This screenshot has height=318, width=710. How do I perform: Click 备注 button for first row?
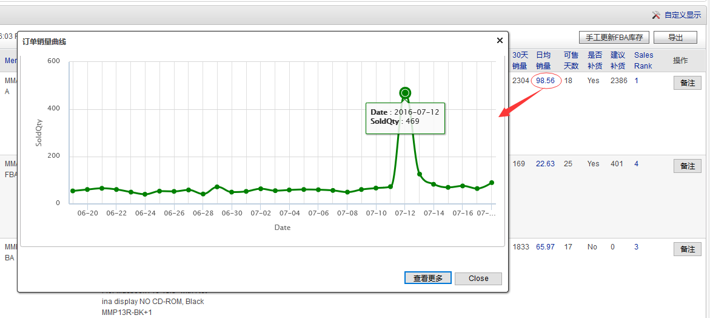pos(687,83)
